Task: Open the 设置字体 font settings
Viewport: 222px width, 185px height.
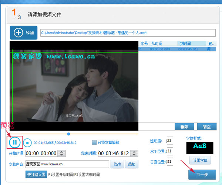Action: pyautogui.click(x=200, y=160)
